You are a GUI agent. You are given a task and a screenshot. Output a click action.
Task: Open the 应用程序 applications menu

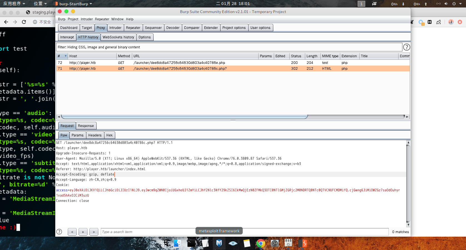(14, 4)
